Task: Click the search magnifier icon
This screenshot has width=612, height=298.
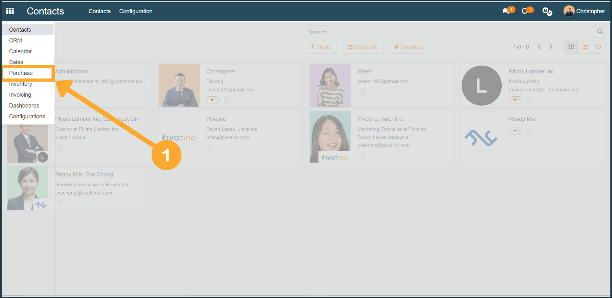Action: click(600, 31)
